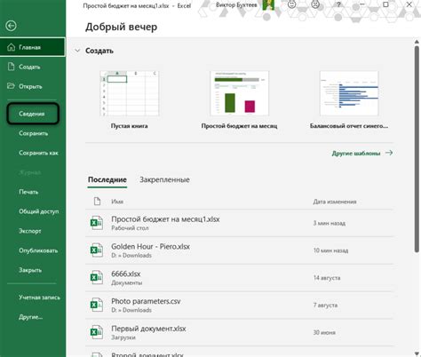Viewport: 421px width, 357px height.
Task: Select the Балансовый отчет синего template
Action: click(x=349, y=99)
